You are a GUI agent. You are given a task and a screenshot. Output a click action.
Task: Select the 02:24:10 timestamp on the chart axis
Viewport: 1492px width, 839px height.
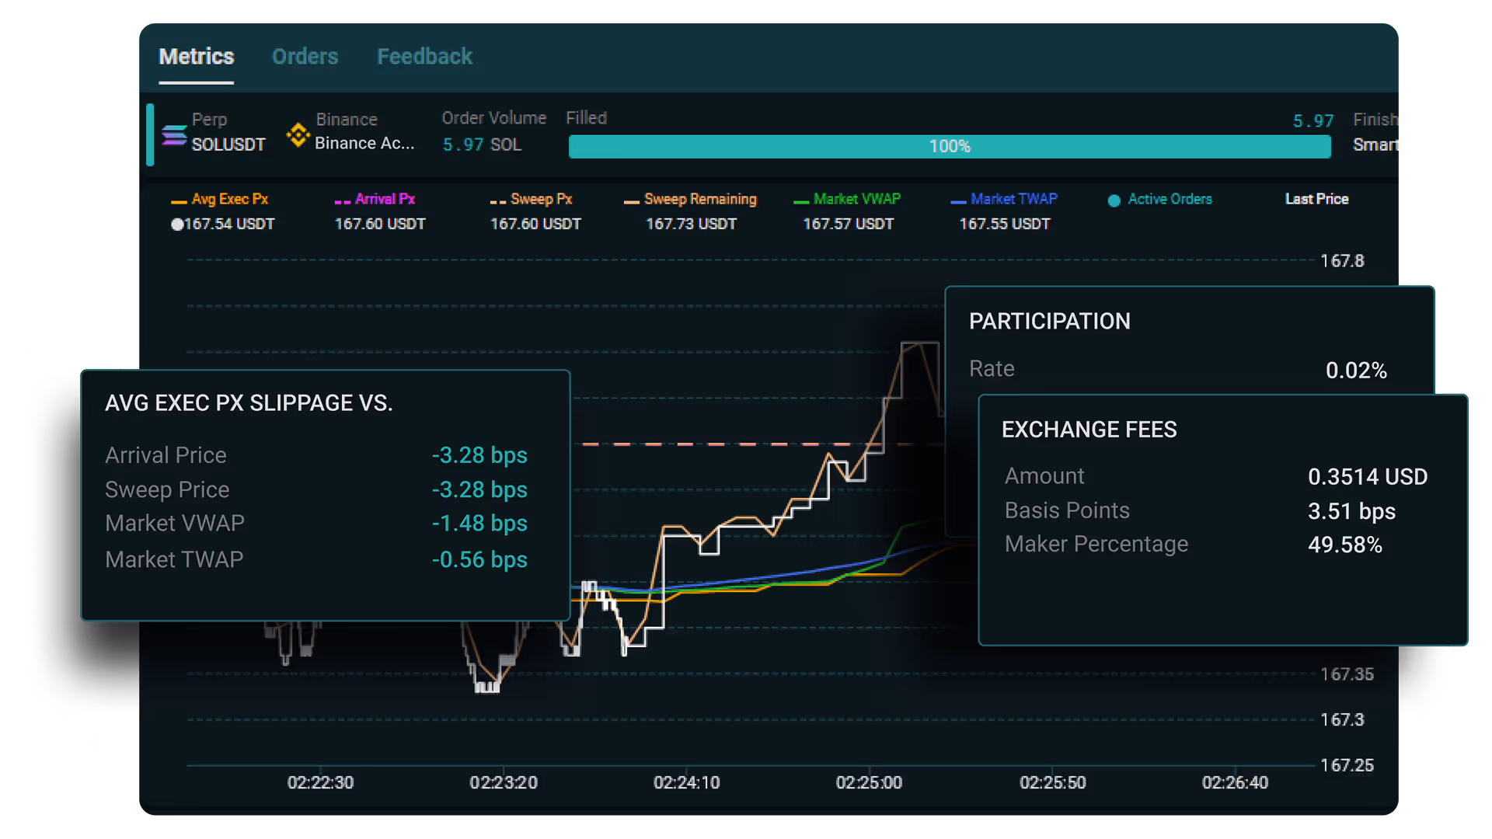(x=687, y=782)
